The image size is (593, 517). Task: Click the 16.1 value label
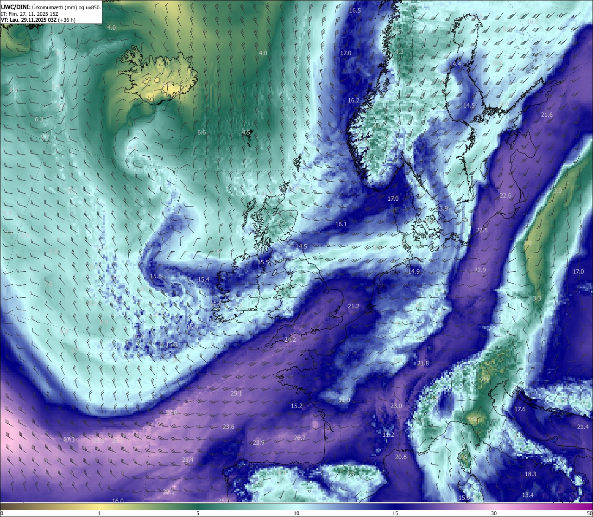coord(341,224)
